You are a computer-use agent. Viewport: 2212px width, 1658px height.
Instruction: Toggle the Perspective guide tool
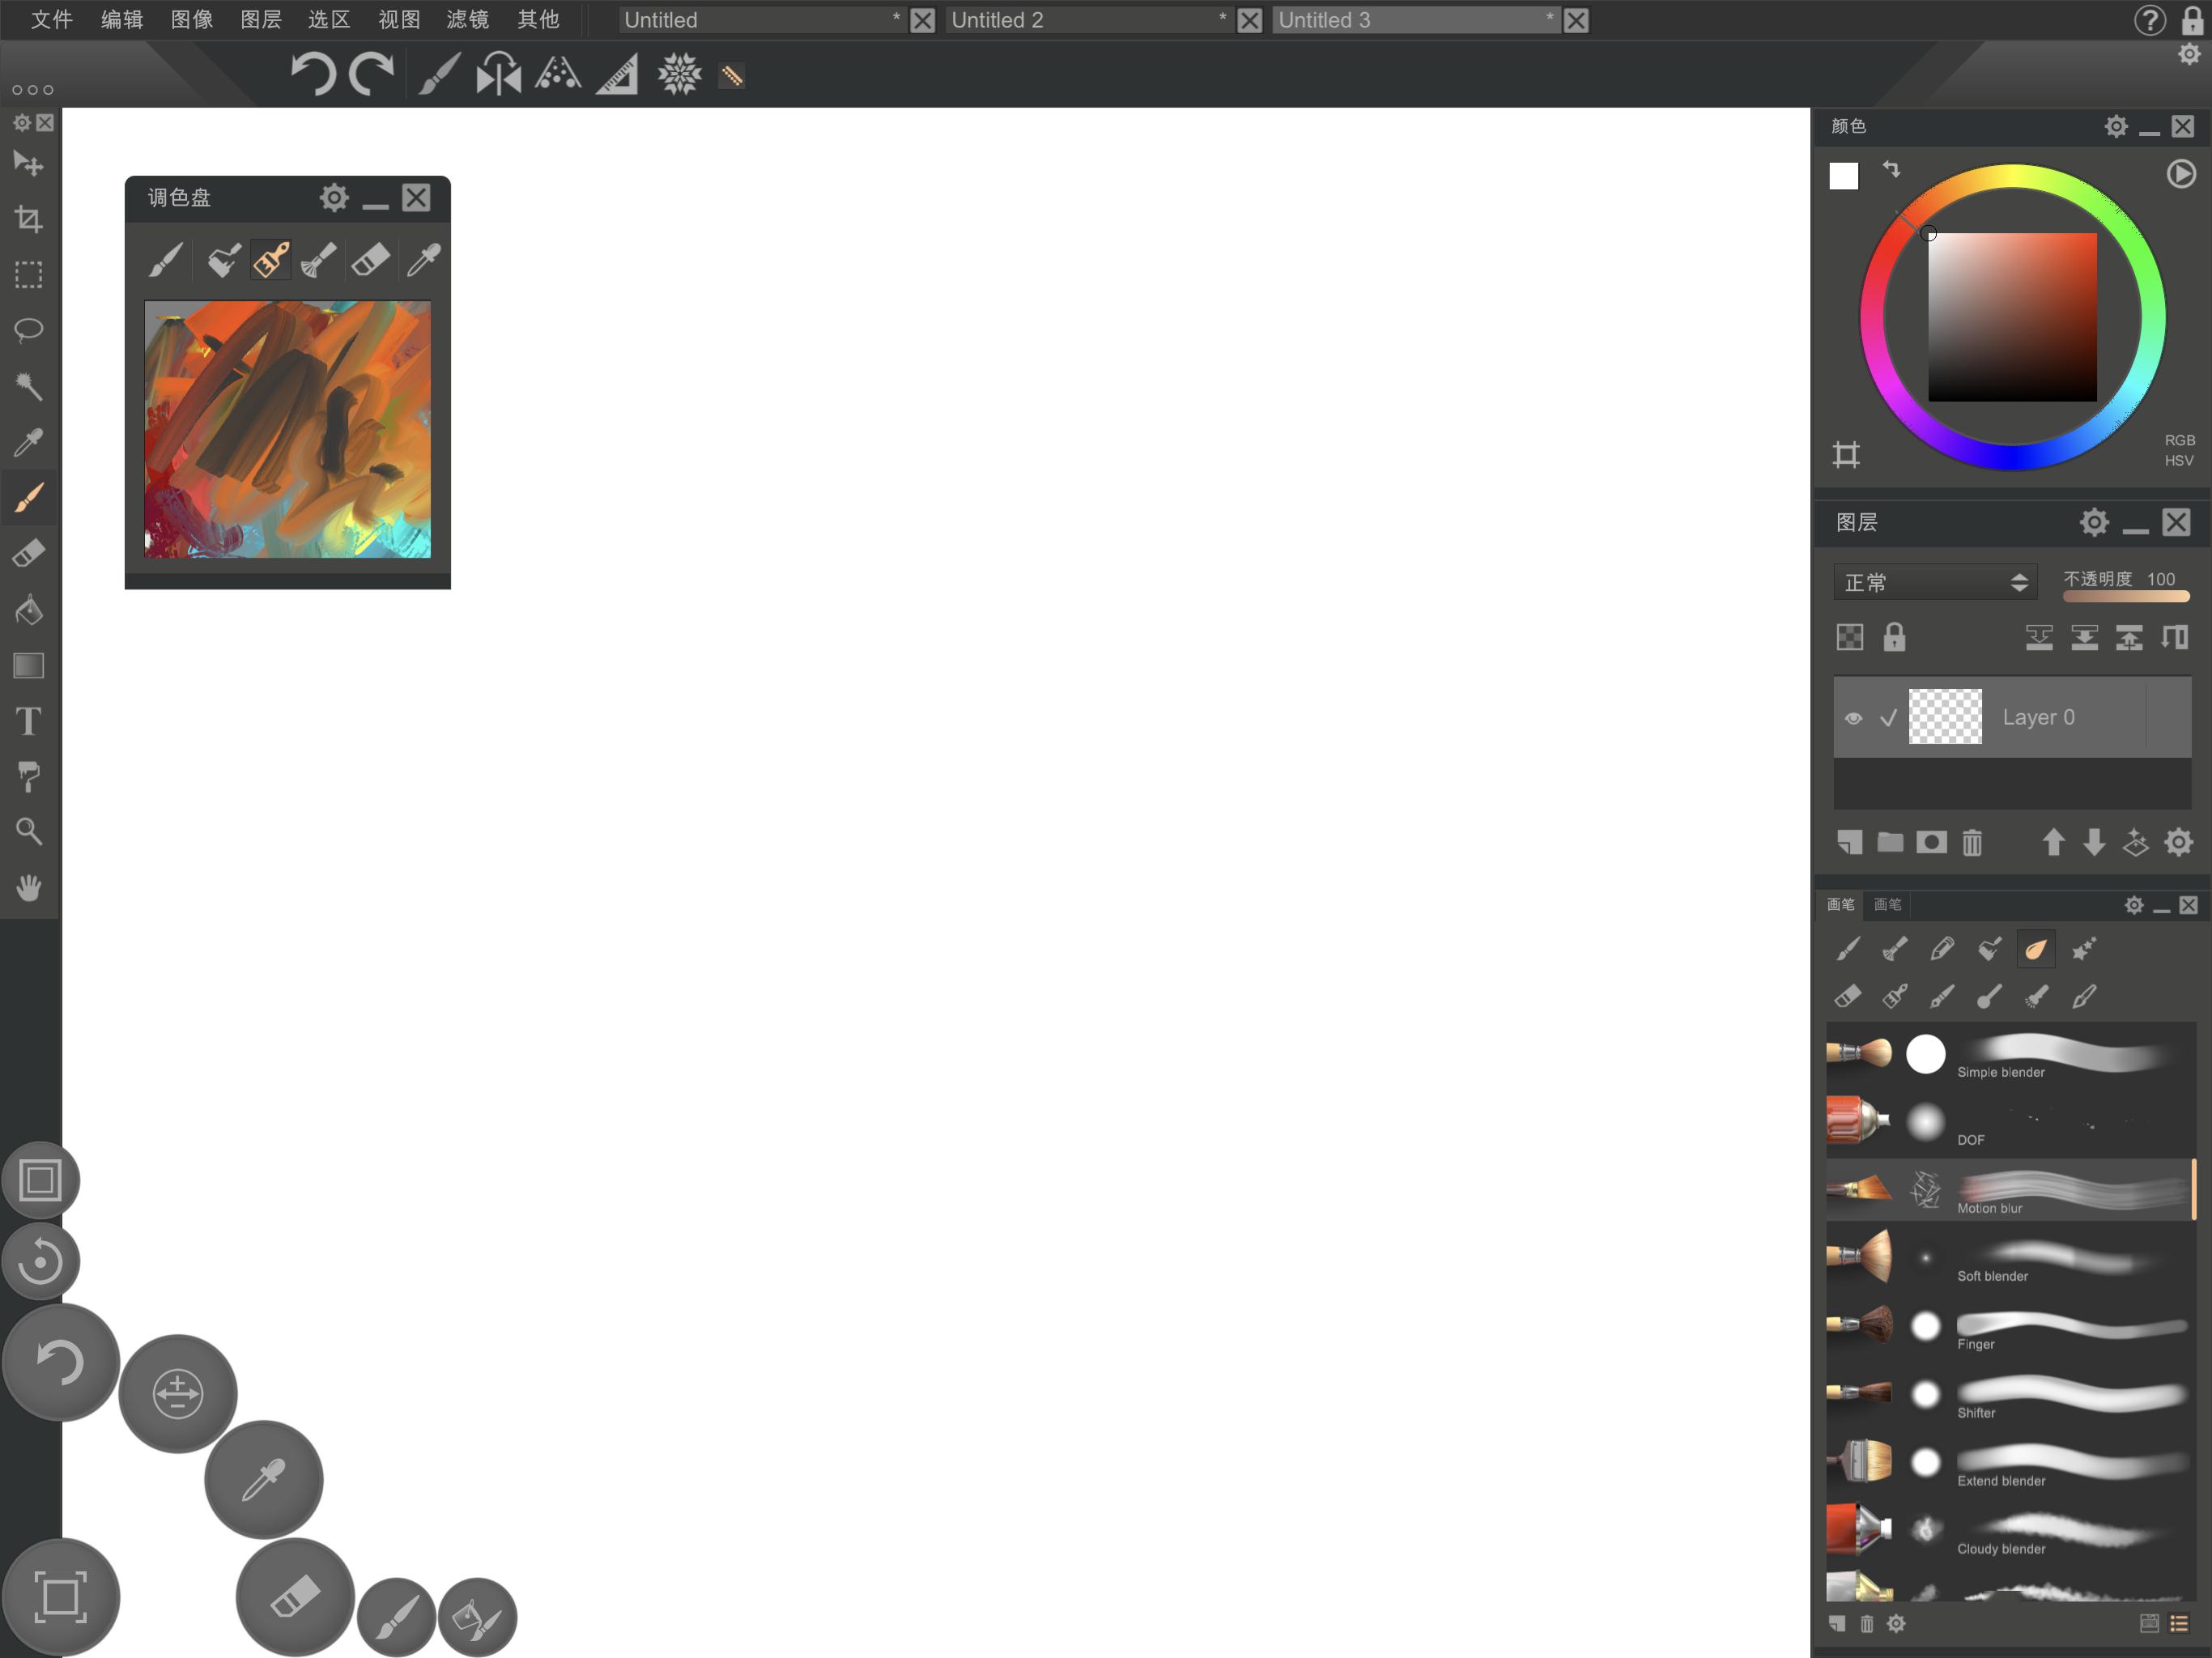(x=558, y=74)
